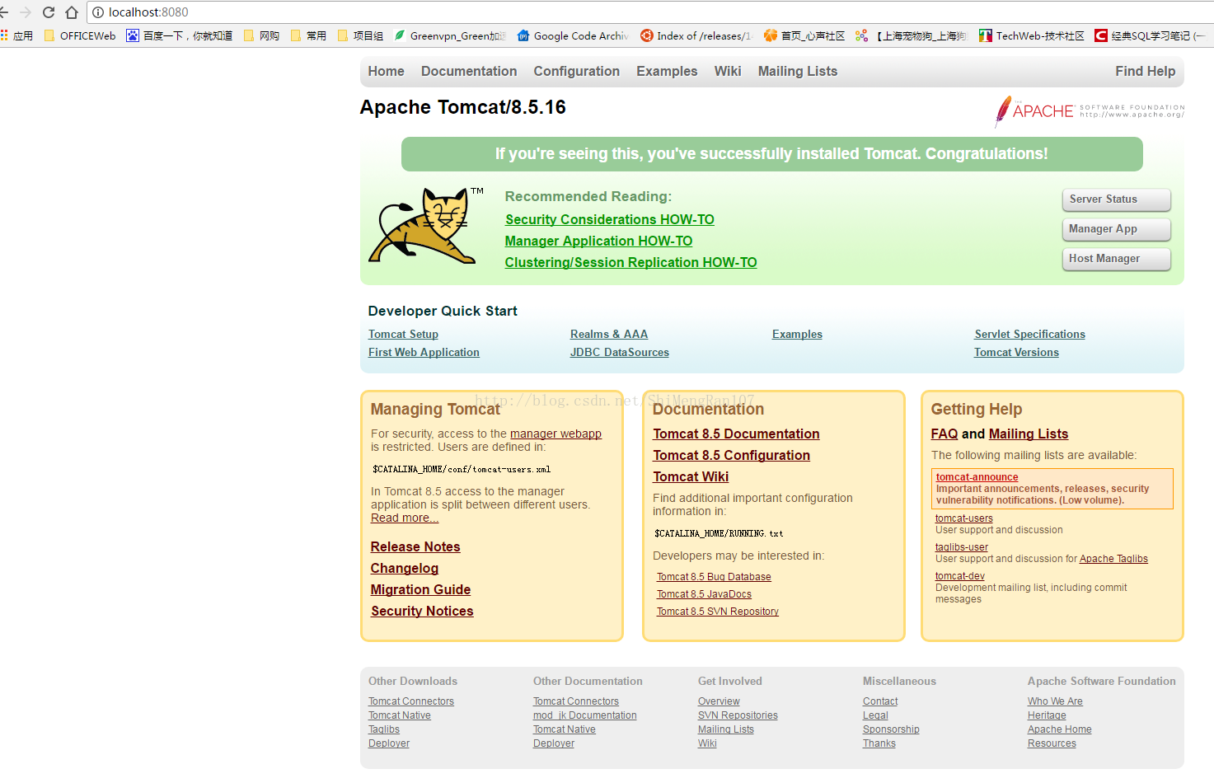Click the Tomcat cat logo
The width and height of the screenshot is (1214, 783).
click(426, 225)
